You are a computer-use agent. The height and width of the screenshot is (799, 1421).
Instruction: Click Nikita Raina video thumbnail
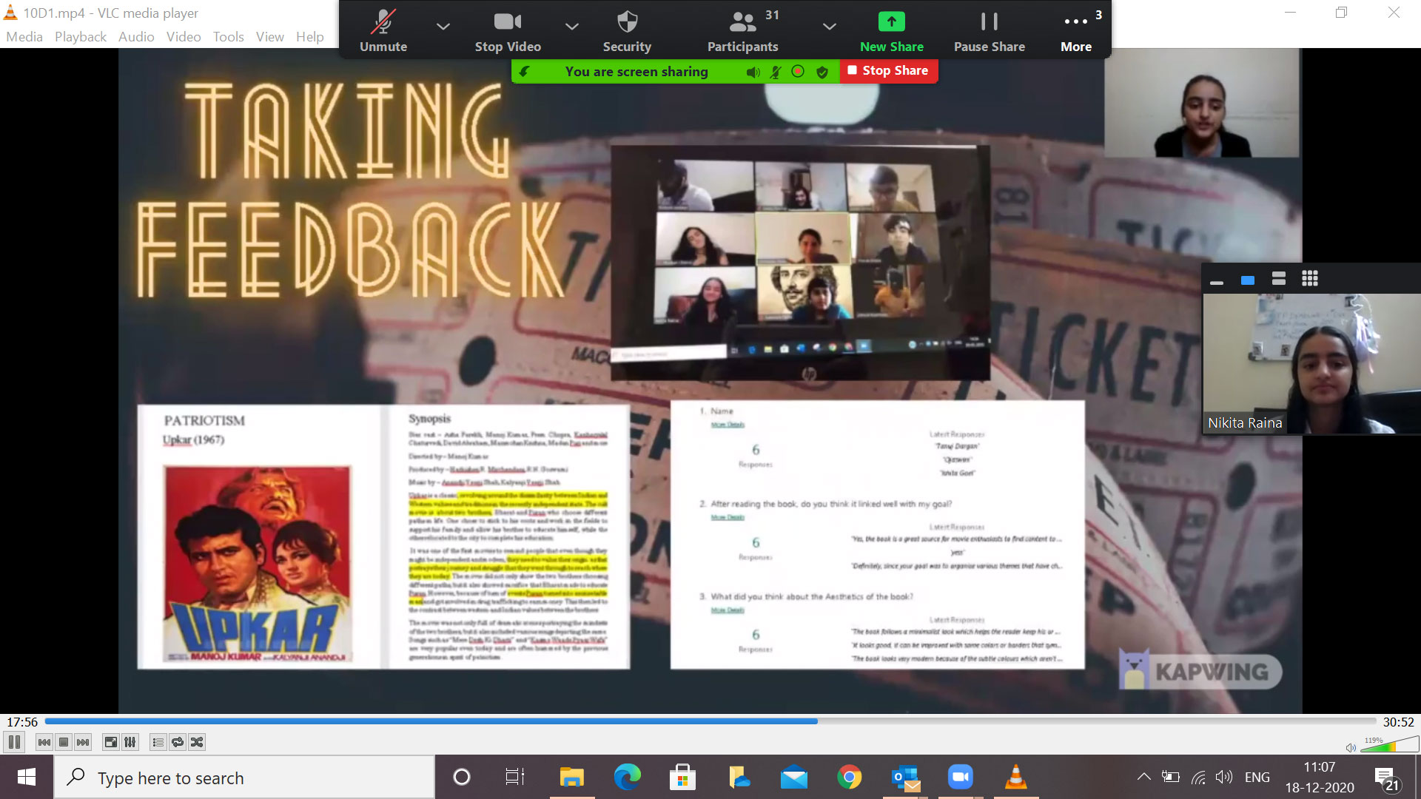1311,364
